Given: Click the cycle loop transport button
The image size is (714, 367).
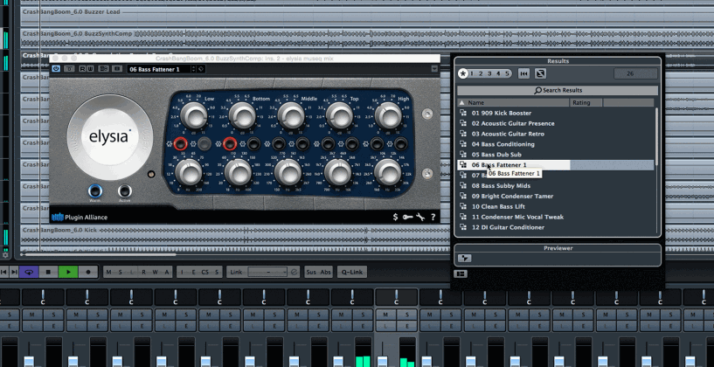Looking at the screenshot, I should click(29, 272).
